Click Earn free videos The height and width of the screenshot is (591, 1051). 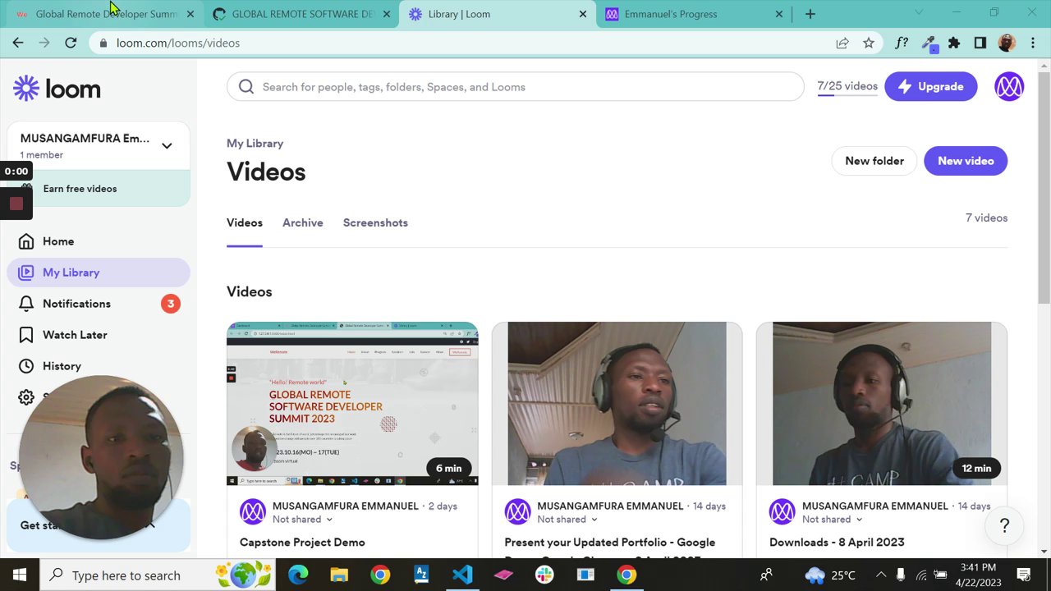(99, 189)
